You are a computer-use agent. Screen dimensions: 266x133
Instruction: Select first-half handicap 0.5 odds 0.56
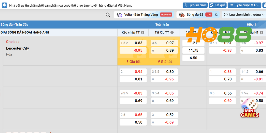pos(222,93)
